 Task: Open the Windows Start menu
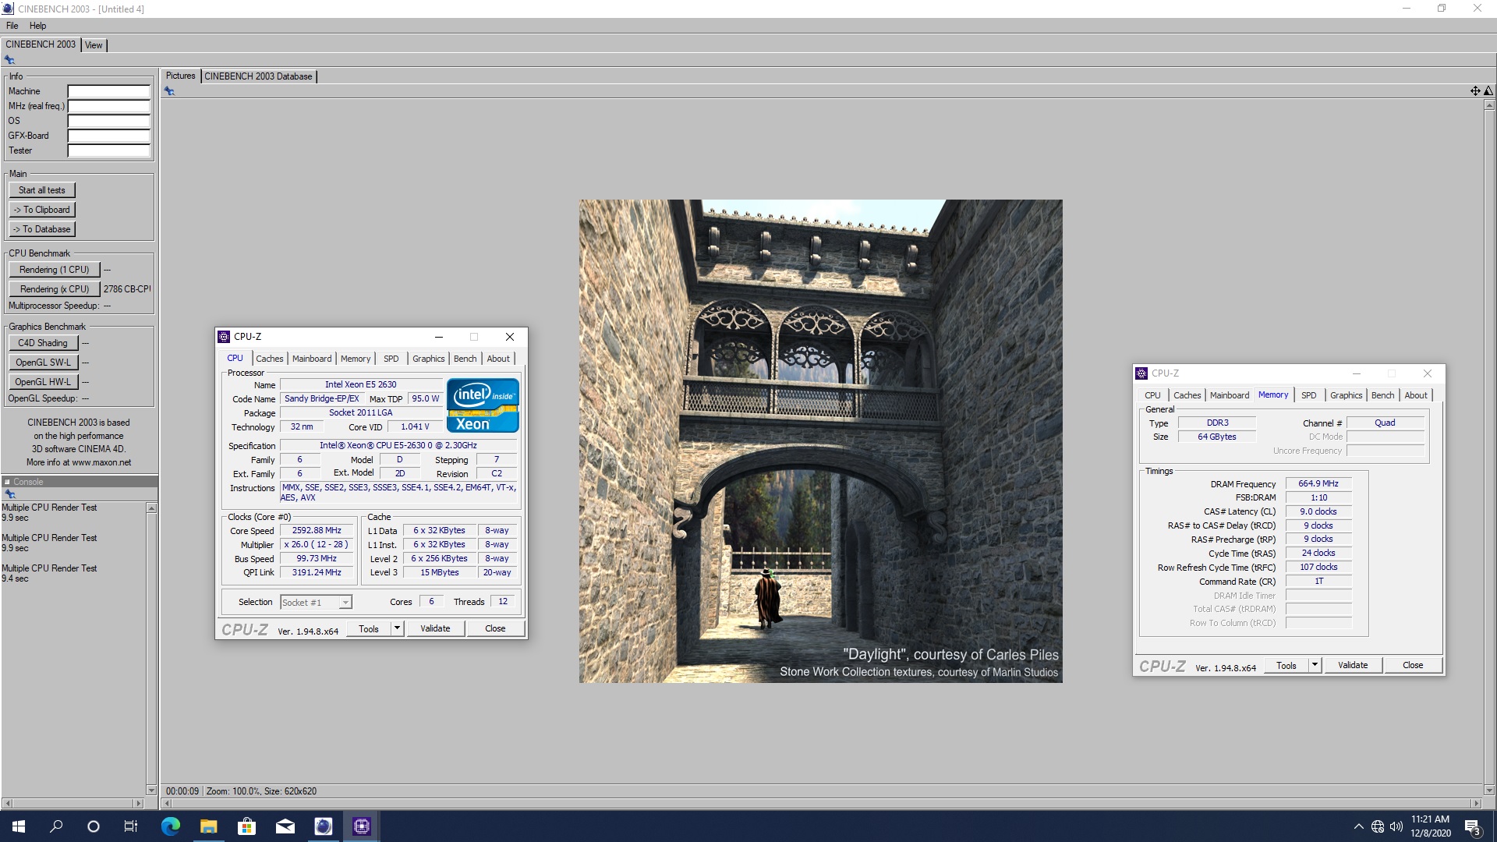(19, 826)
